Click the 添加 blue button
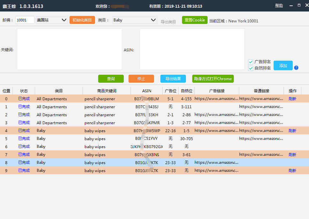Screen dimensions: 309x219 [x=283, y=65]
